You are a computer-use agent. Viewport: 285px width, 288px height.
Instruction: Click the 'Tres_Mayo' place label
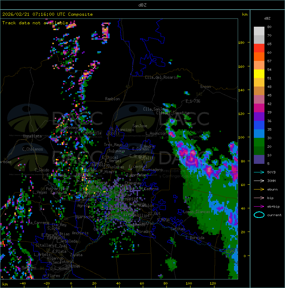tap(113, 145)
